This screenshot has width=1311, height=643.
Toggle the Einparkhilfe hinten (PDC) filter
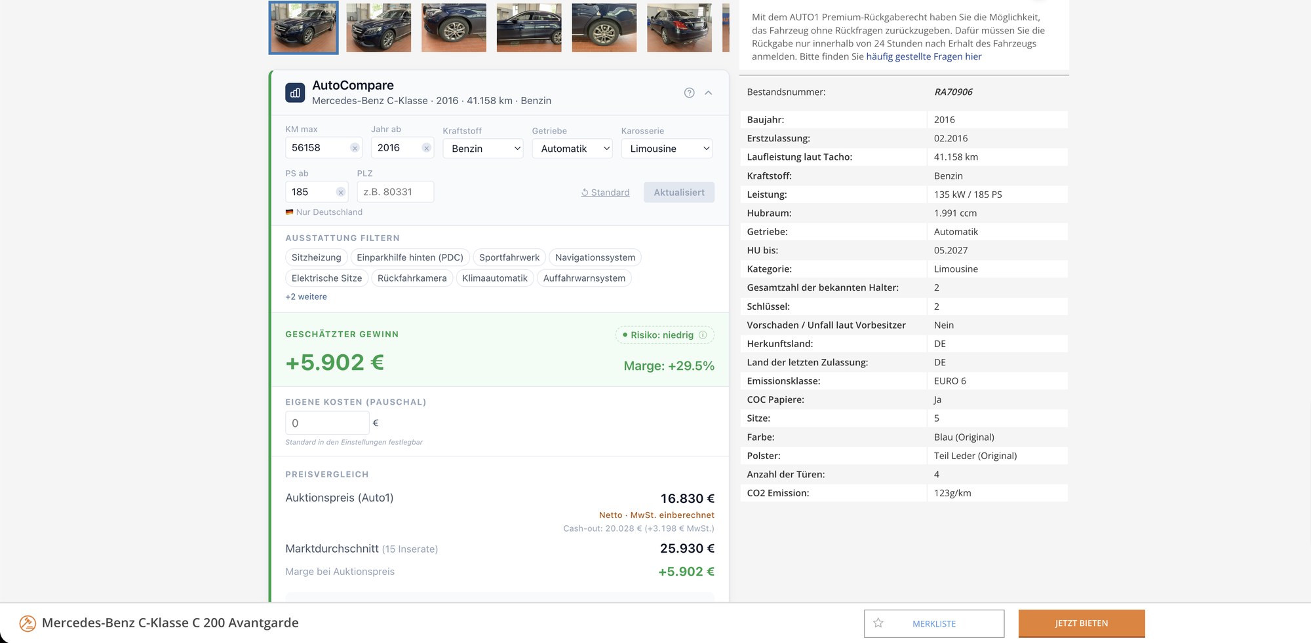pyautogui.click(x=410, y=257)
